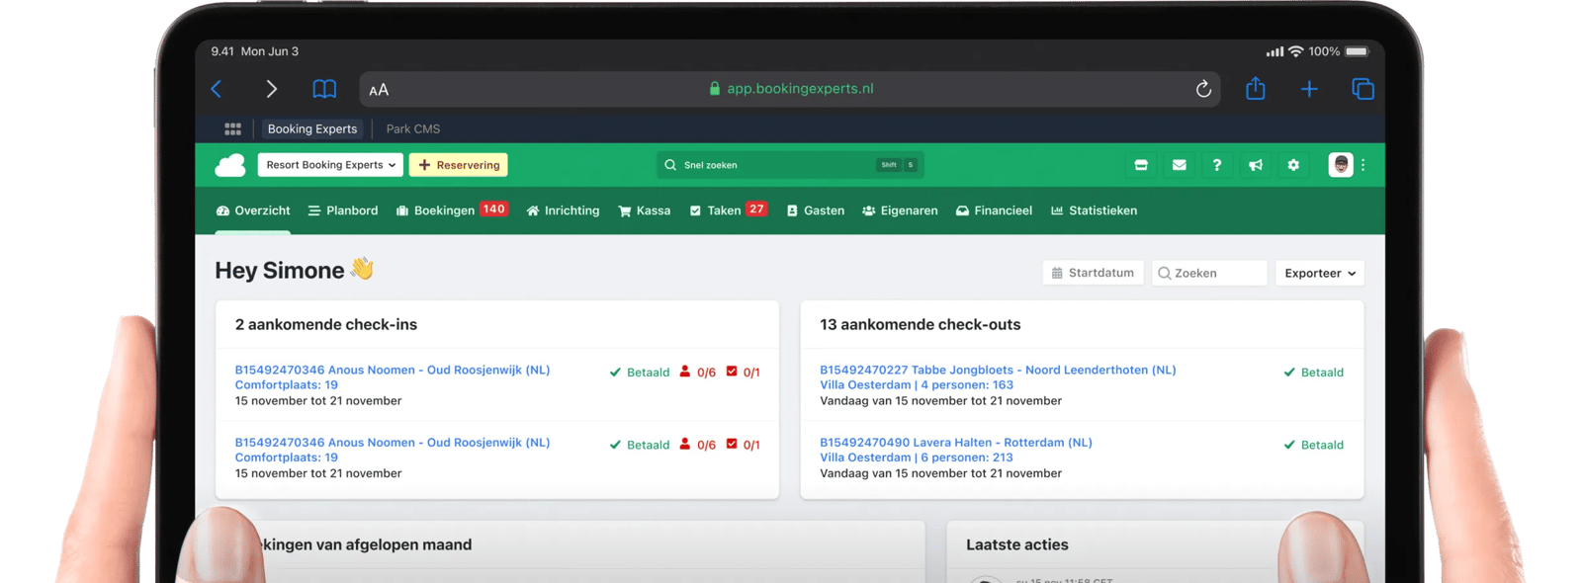Image resolution: width=1582 pixels, height=583 pixels.
Task: Open Boekingen with the 140 badge
Action: click(x=452, y=210)
